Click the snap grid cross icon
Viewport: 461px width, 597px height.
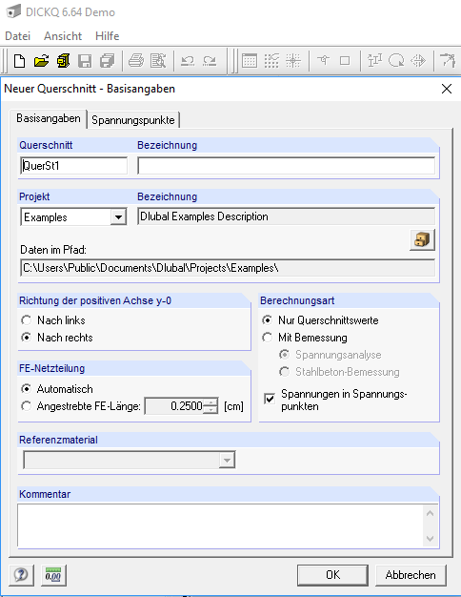coord(293,61)
